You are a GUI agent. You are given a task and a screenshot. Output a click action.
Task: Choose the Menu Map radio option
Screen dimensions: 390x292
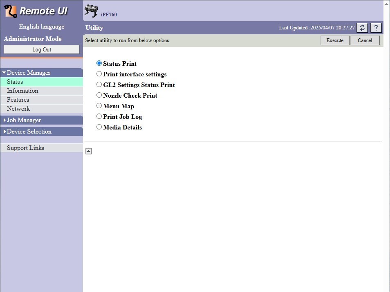[99, 106]
